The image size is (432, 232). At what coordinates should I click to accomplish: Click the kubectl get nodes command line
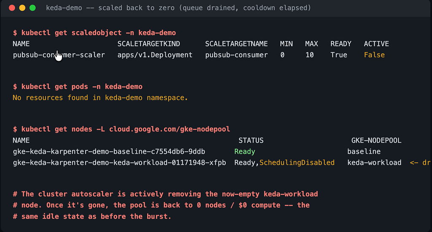121,129
